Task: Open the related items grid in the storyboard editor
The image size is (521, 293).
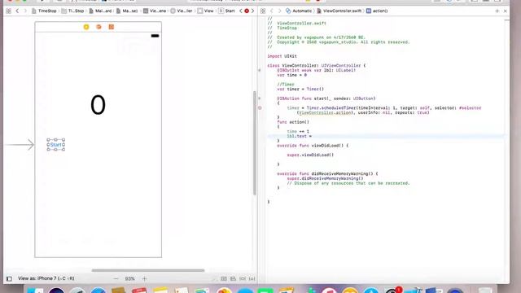Action: (x=9, y=11)
